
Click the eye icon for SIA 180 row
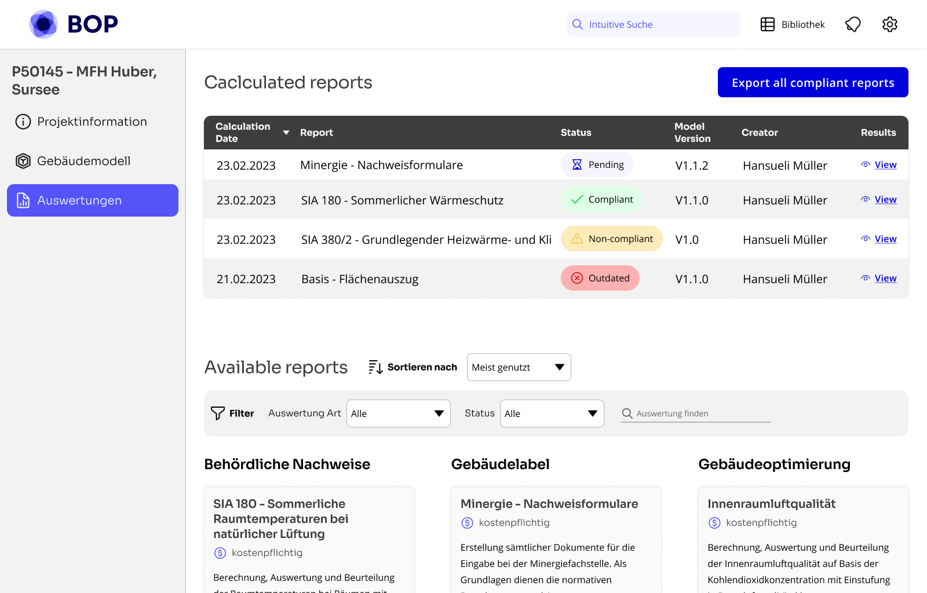click(x=866, y=200)
